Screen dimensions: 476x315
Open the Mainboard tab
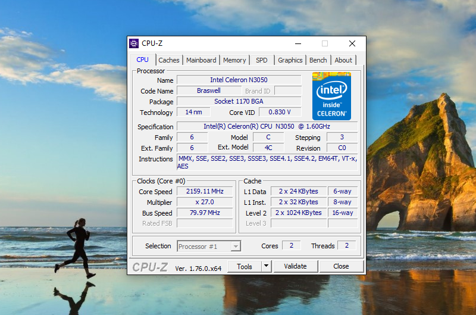(x=201, y=60)
